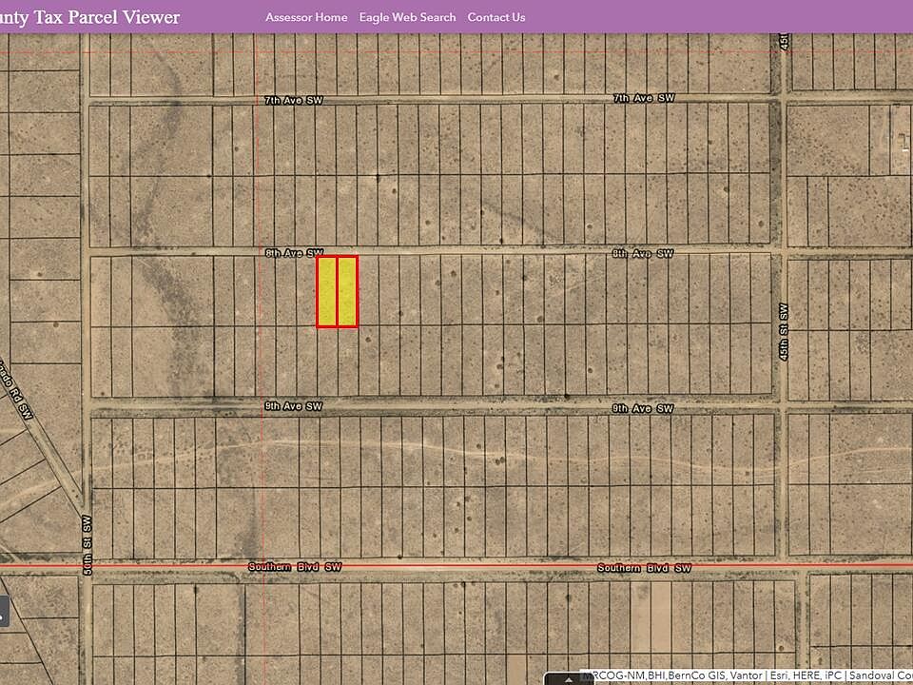Viewport: 913px width, 685px height.
Task: Click the right 8th Ave SW label
Action: click(643, 253)
